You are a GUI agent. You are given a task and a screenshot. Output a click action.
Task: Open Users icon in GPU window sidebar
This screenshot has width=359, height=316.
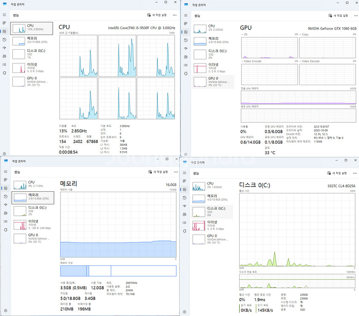[x=185, y=56]
